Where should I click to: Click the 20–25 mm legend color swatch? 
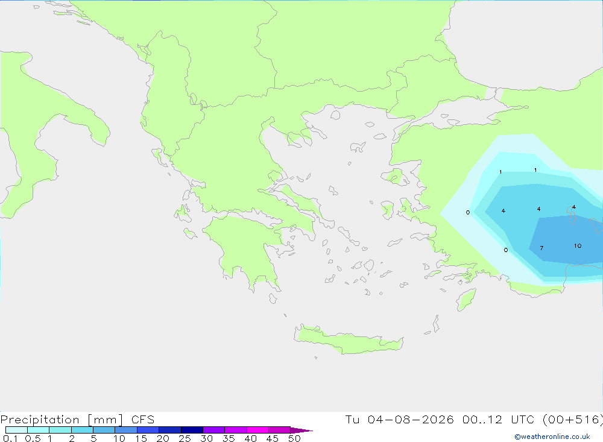(x=170, y=430)
